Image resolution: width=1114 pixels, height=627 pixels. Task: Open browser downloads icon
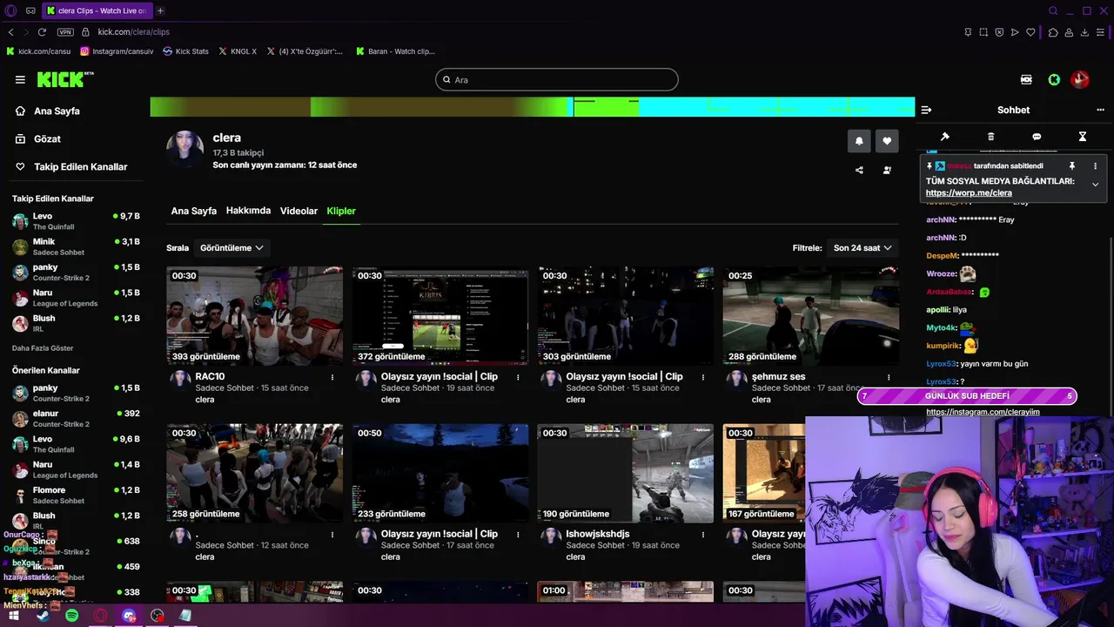point(1085,32)
